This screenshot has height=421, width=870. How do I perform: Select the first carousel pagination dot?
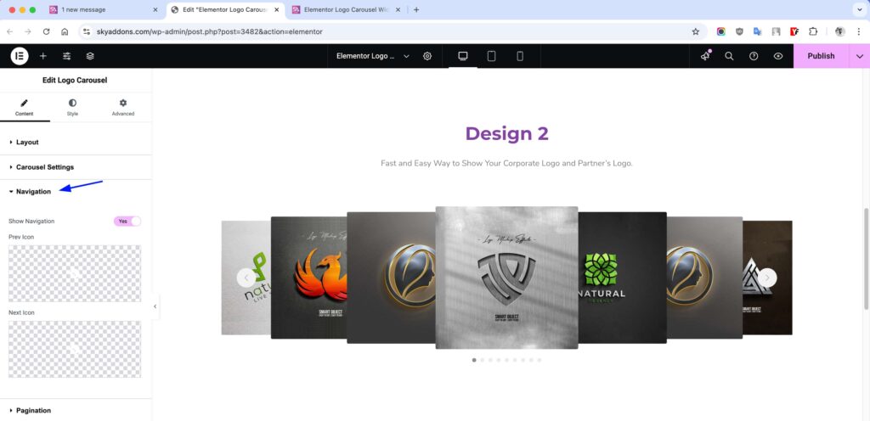click(x=474, y=360)
